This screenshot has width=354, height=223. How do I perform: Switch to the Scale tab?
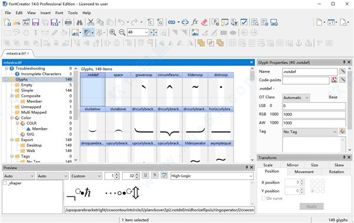point(268,165)
